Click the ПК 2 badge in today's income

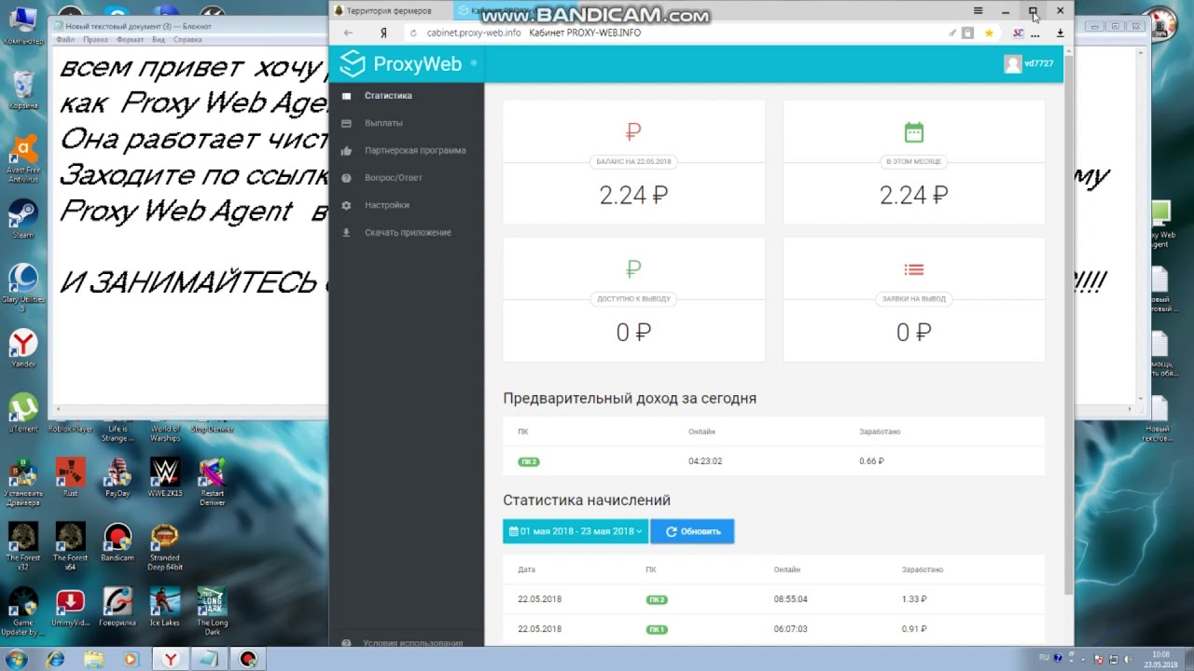[x=529, y=461]
